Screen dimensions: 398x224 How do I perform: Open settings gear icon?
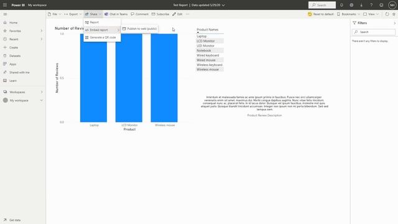click(351, 5)
